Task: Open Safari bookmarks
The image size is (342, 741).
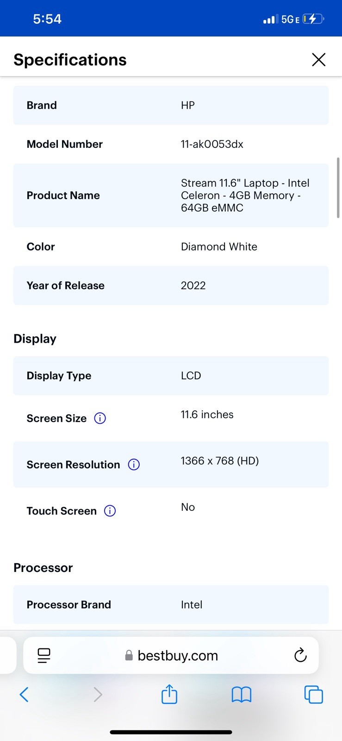Action: pos(241,694)
